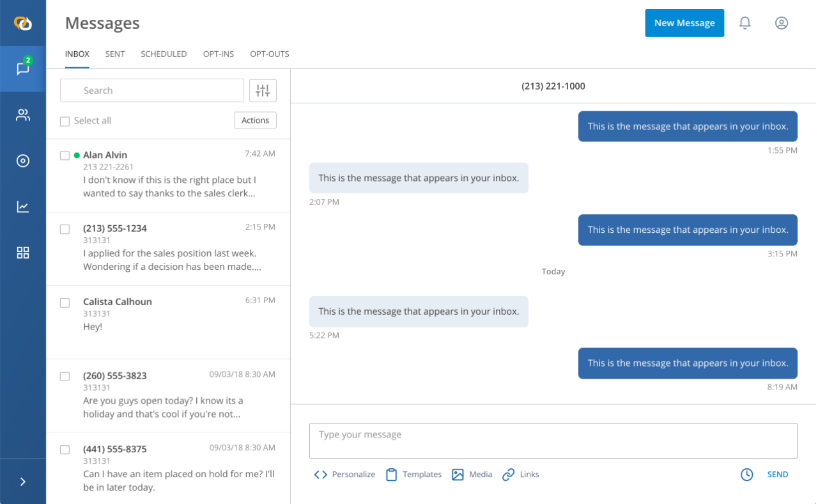The height and width of the screenshot is (504, 818).
Task: Open the Keywords section in the sidebar
Action: pyautogui.click(x=23, y=161)
